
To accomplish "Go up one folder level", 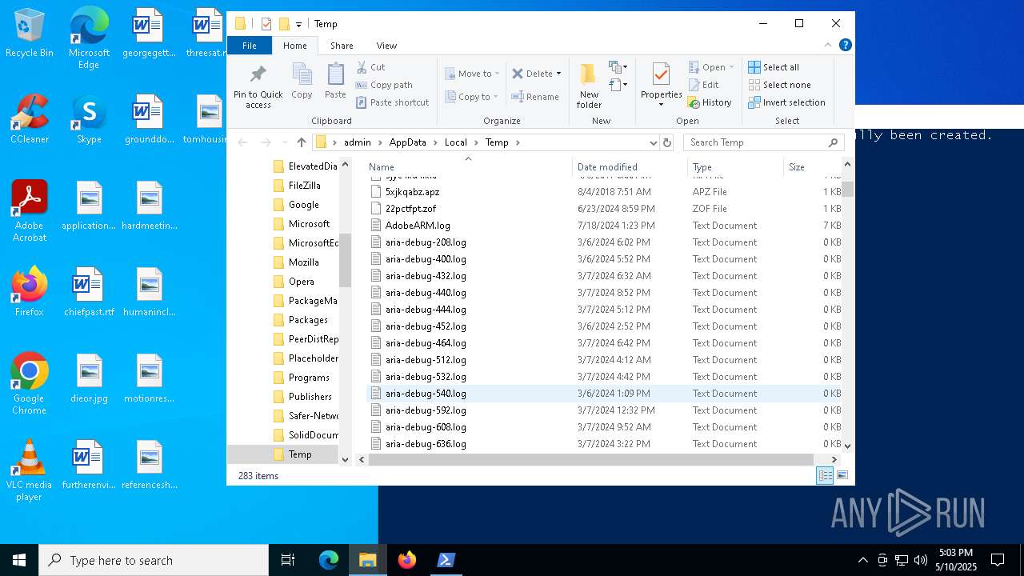I will (302, 142).
